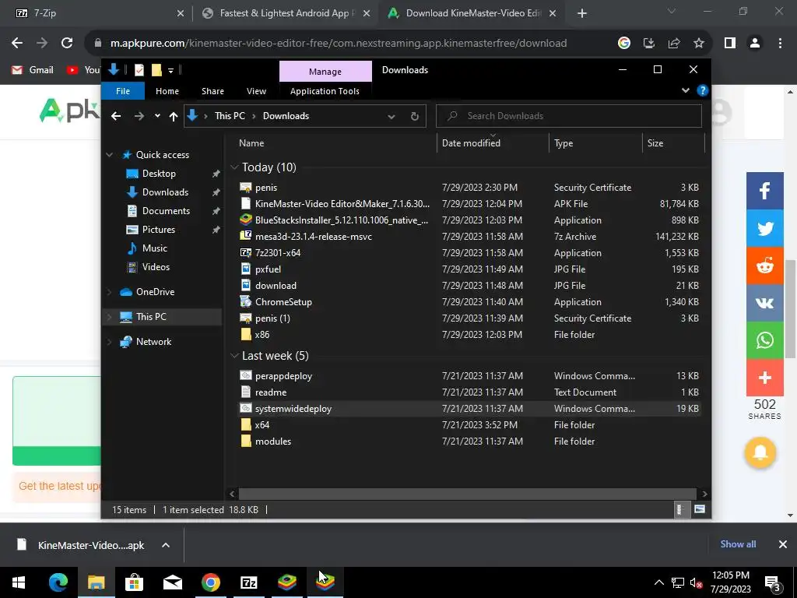Open the File menu tab
Screen dimensions: 797x598
pyautogui.click(x=123, y=91)
